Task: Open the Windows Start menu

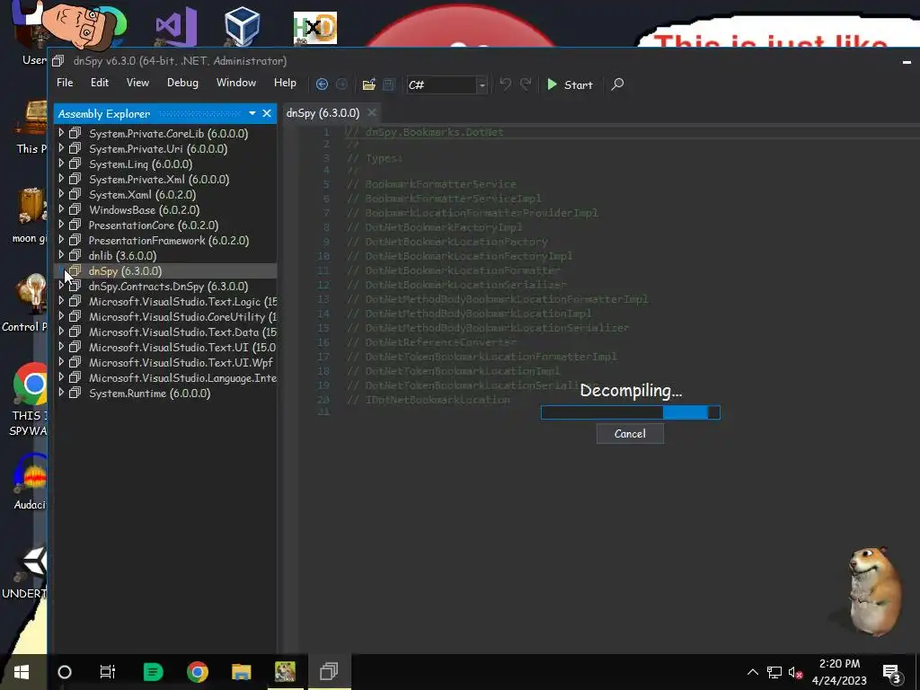Action: [x=22, y=672]
